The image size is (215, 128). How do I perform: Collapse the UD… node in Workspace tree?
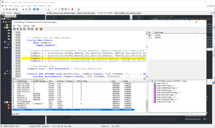pos(5,42)
